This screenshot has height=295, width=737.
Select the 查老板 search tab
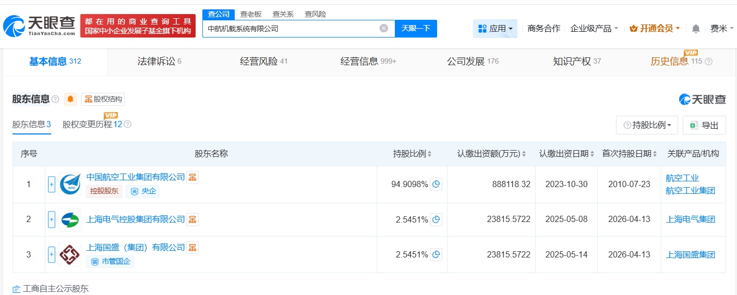tap(251, 14)
